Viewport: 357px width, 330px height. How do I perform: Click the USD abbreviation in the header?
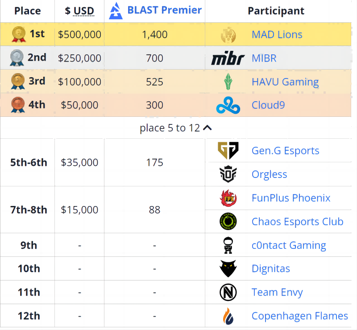(84, 11)
